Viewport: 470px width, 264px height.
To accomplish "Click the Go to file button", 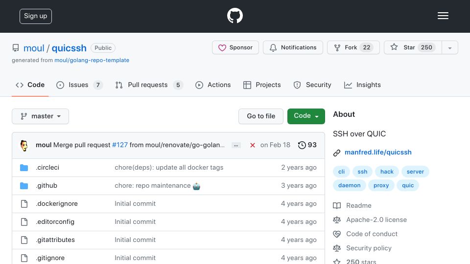I will click(x=261, y=116).
